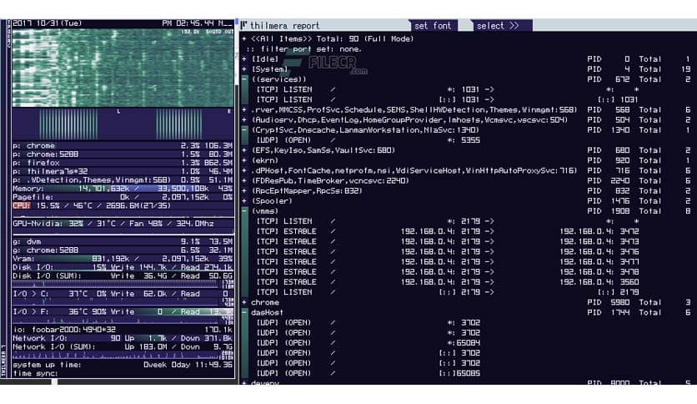Click the plus icon beside chrome in the report
The image size is (697, 404).
(x=244, y=302)
